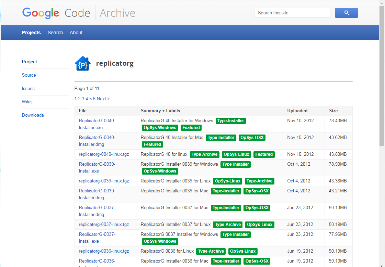Image resolution: width=385 pixels, height=267 pixels.
Task: Select the Wikis sidebar tab
Action: tap(27, 102)
